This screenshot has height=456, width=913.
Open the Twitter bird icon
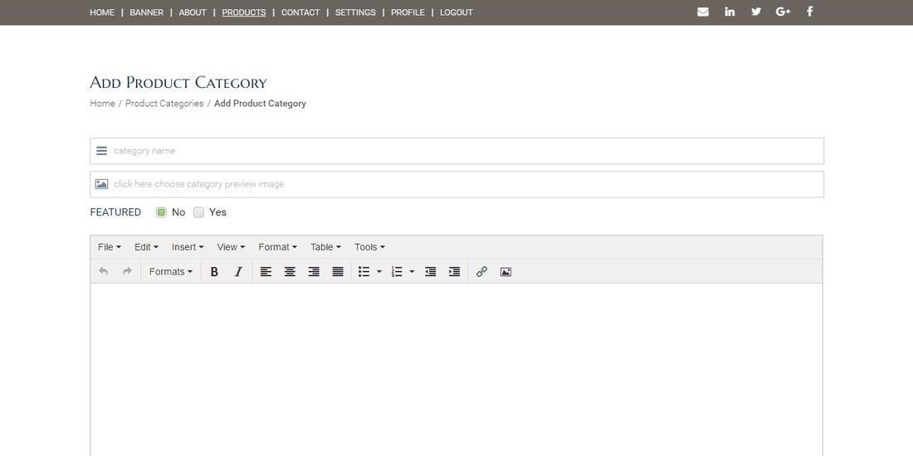pos(756,12)
